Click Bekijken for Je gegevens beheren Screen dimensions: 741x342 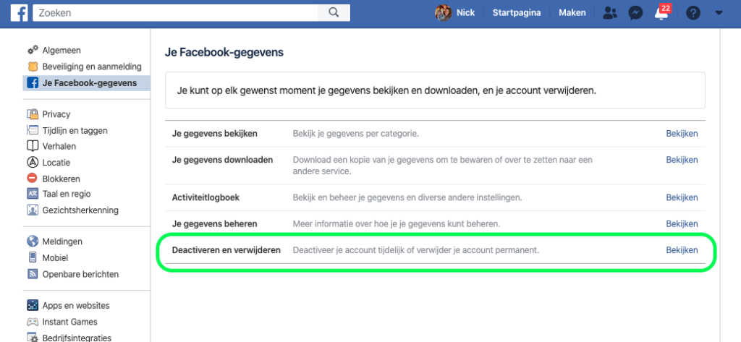pyautogui.click(x=682, y=223)
